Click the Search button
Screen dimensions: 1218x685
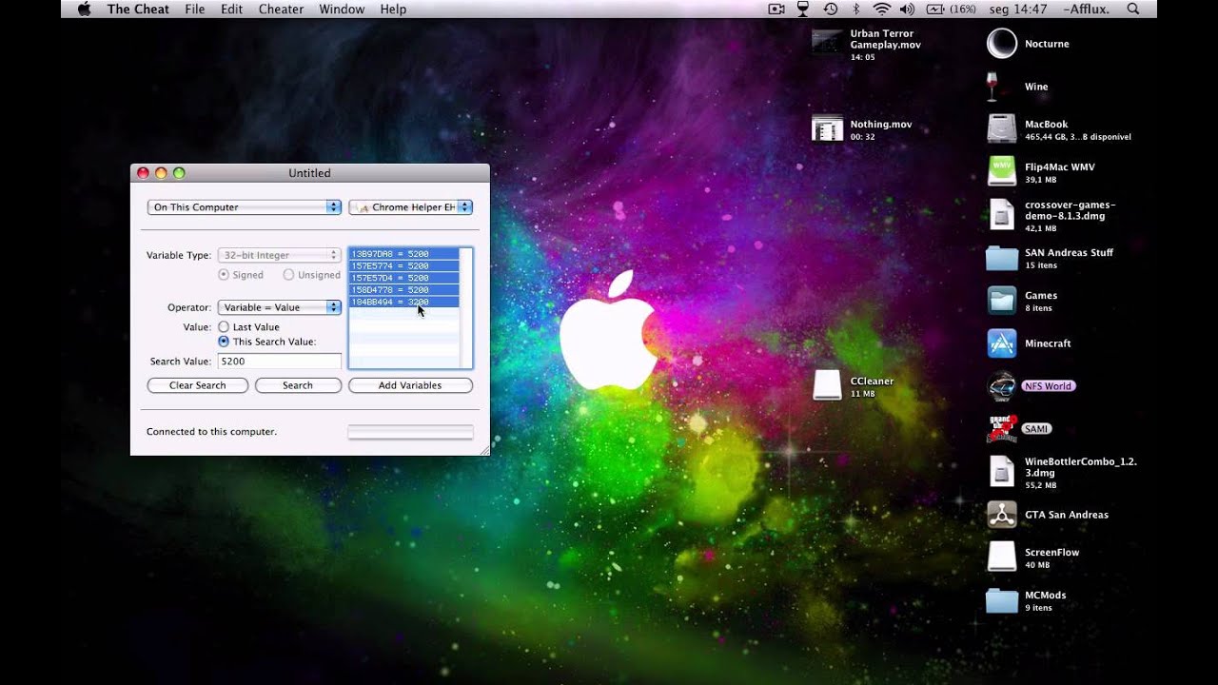click(298, 385)
